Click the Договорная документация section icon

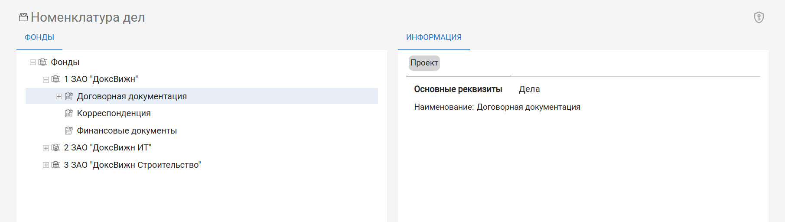[69, 96]
